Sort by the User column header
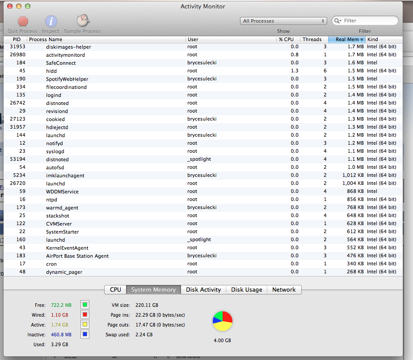This screenshot has height=360, width=413. coord(231,39)
